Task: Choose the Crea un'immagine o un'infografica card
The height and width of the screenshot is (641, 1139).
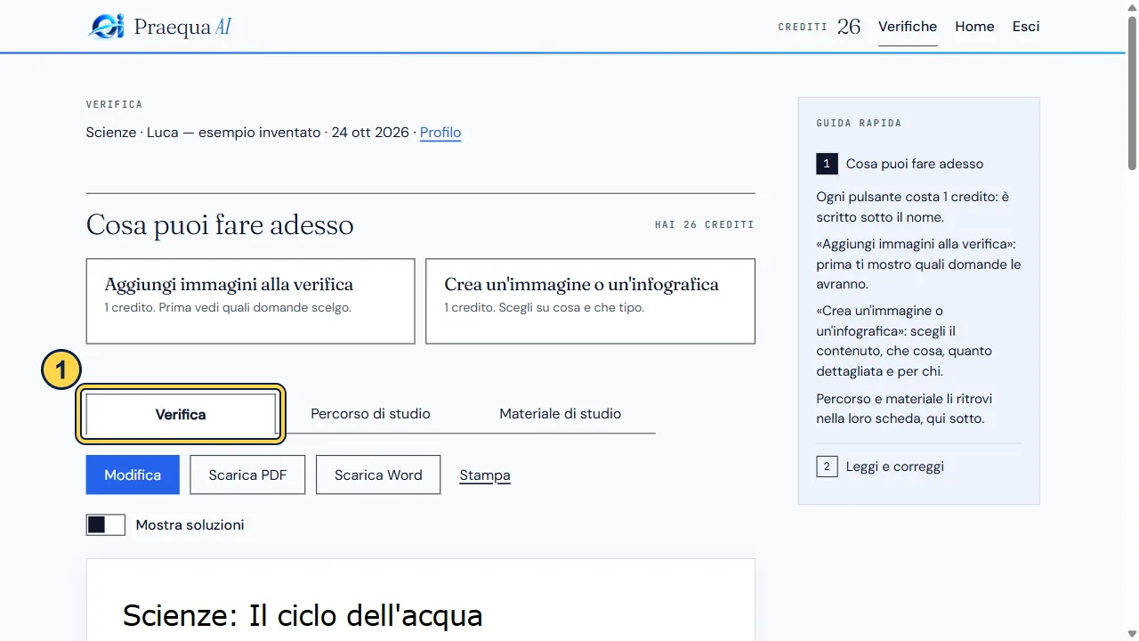Action: coord(590,301)
